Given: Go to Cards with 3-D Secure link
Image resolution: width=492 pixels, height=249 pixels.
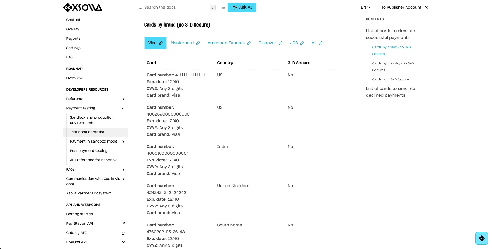Looking at the screenshot, I should point(390,79).
